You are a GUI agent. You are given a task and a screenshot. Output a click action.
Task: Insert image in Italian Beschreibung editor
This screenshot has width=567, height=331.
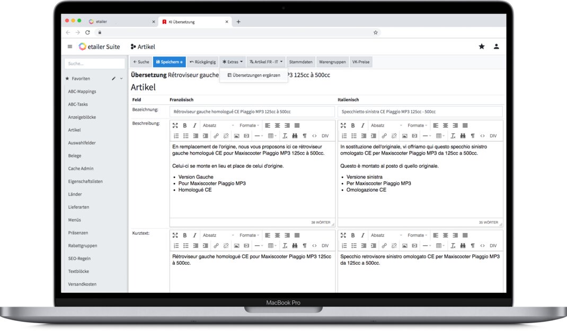tap(405, 136)
